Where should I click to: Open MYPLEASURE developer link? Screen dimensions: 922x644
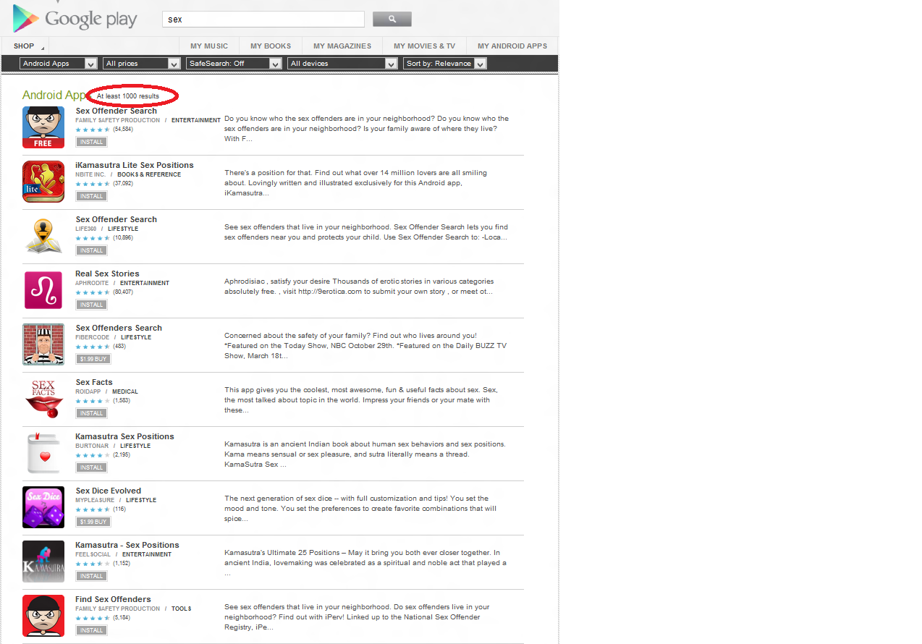(95, 500)
